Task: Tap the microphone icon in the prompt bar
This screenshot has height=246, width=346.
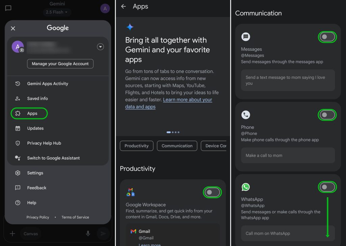Action: coord(88,233)
